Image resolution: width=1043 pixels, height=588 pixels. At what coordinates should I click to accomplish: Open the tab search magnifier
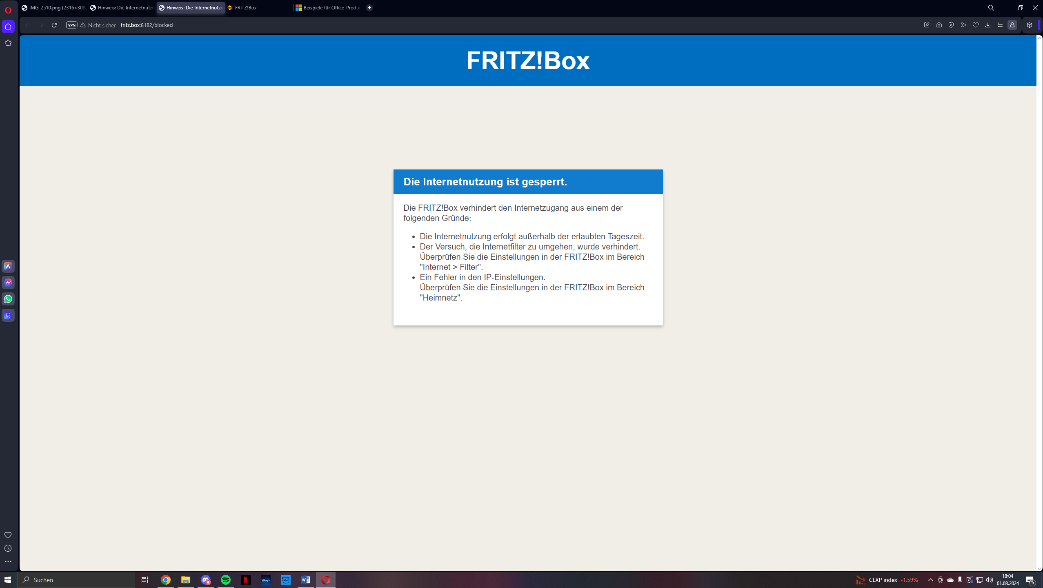[x=991, y=8]
